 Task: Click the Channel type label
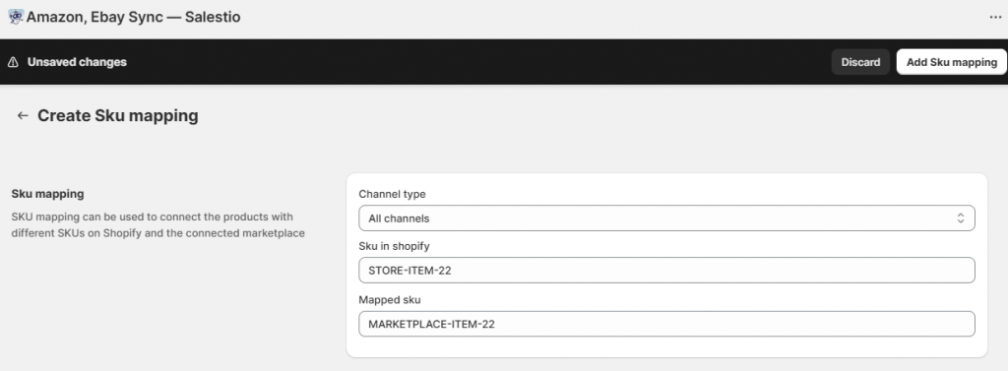pos(392,194)
